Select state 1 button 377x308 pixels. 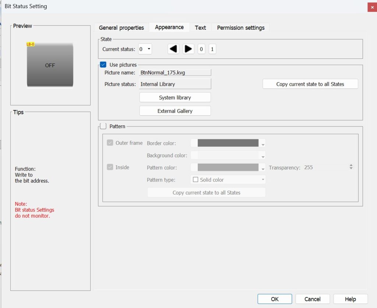pyautogui.click(x=212, y=49)
